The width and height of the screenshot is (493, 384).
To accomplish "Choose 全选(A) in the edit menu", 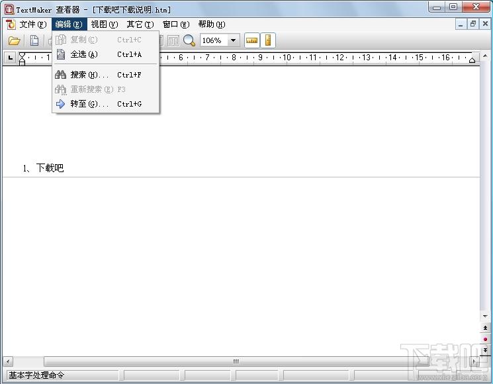I will tap(106, 54).
